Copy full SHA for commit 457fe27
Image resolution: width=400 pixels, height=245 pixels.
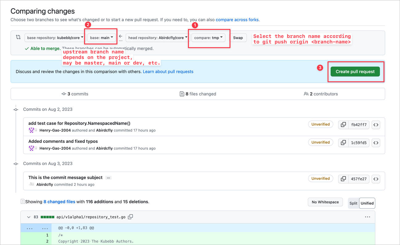pos(343,179)
